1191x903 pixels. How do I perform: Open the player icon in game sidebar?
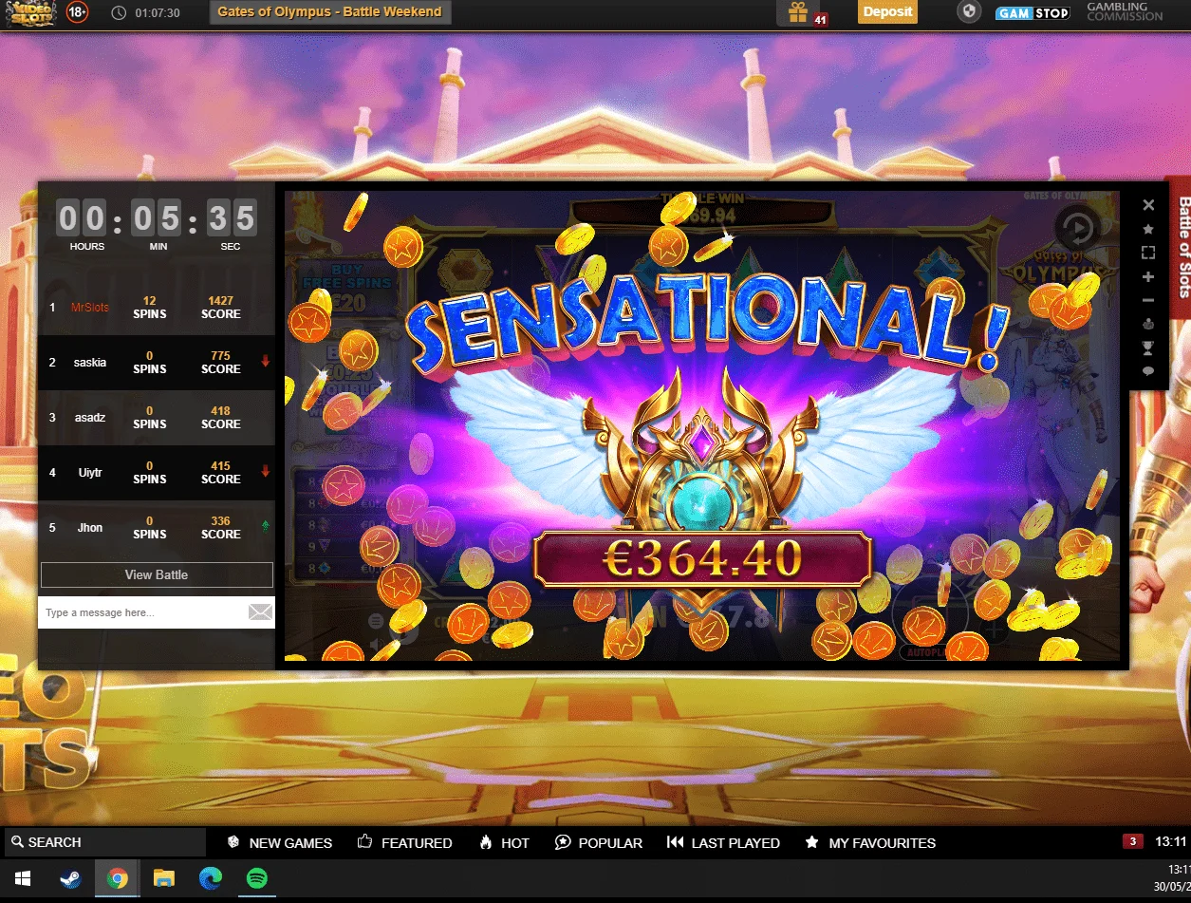coord(1148,324)
